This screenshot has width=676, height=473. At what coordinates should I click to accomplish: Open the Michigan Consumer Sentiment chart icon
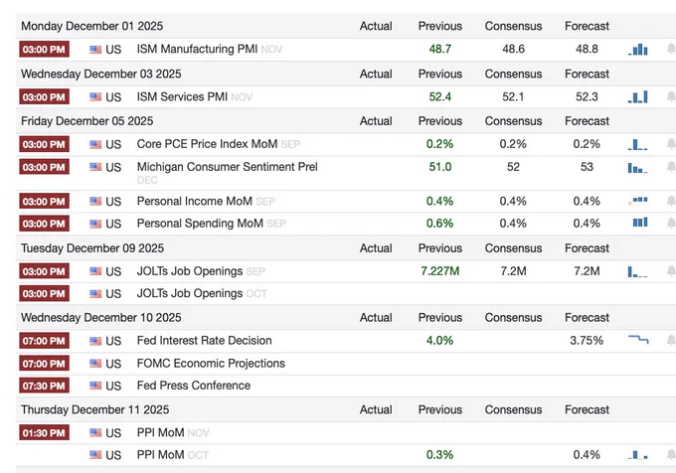[x=638, y=168]
